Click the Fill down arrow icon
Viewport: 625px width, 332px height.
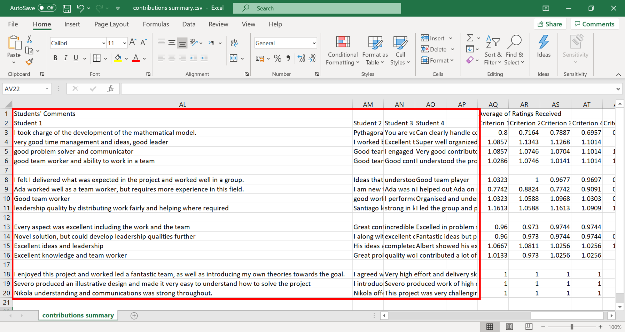(x=470, y=49)
